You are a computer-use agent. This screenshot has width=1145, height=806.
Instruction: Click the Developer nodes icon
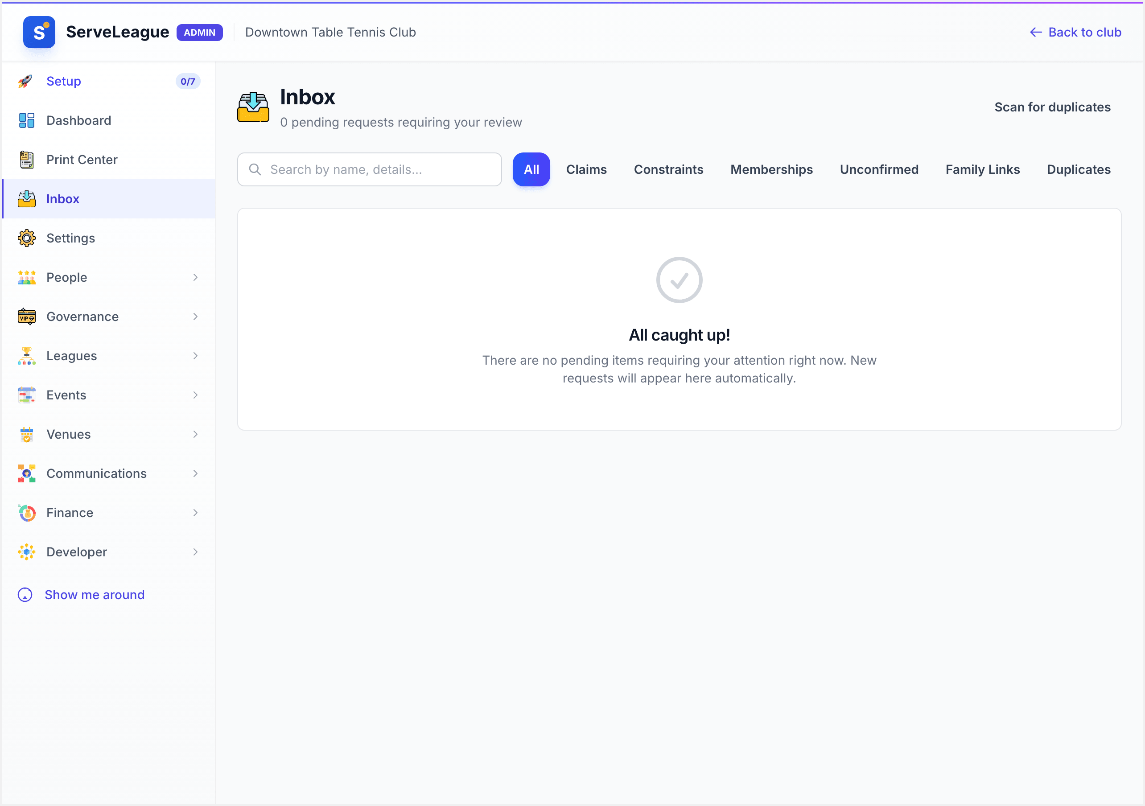pyautogui.click(x=26, y=552)
